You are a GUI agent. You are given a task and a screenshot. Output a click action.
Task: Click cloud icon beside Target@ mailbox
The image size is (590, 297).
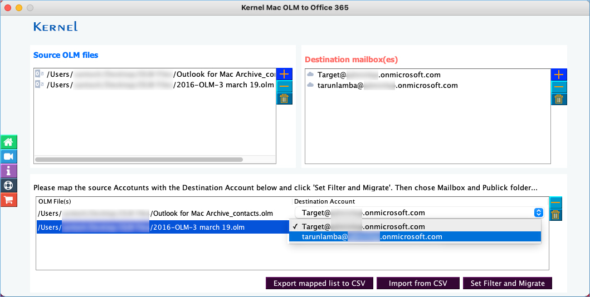click(310, 75)
